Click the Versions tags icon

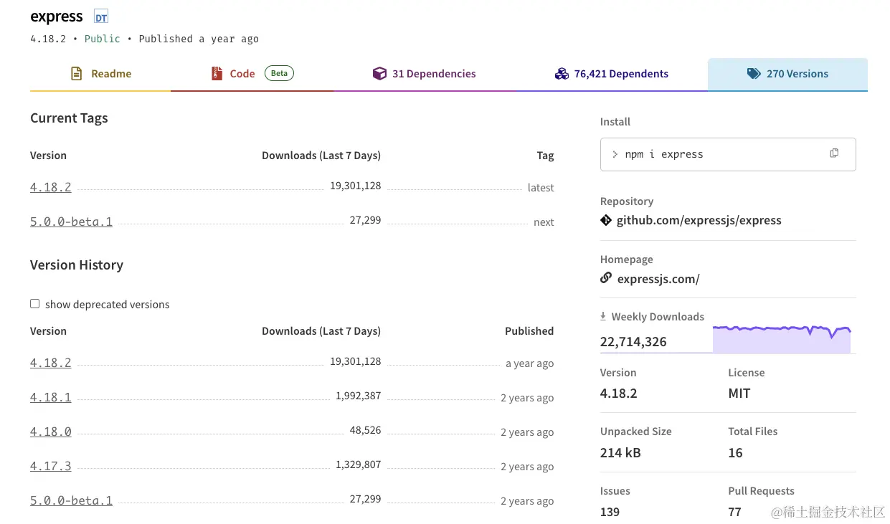click(x=754, y=74)
